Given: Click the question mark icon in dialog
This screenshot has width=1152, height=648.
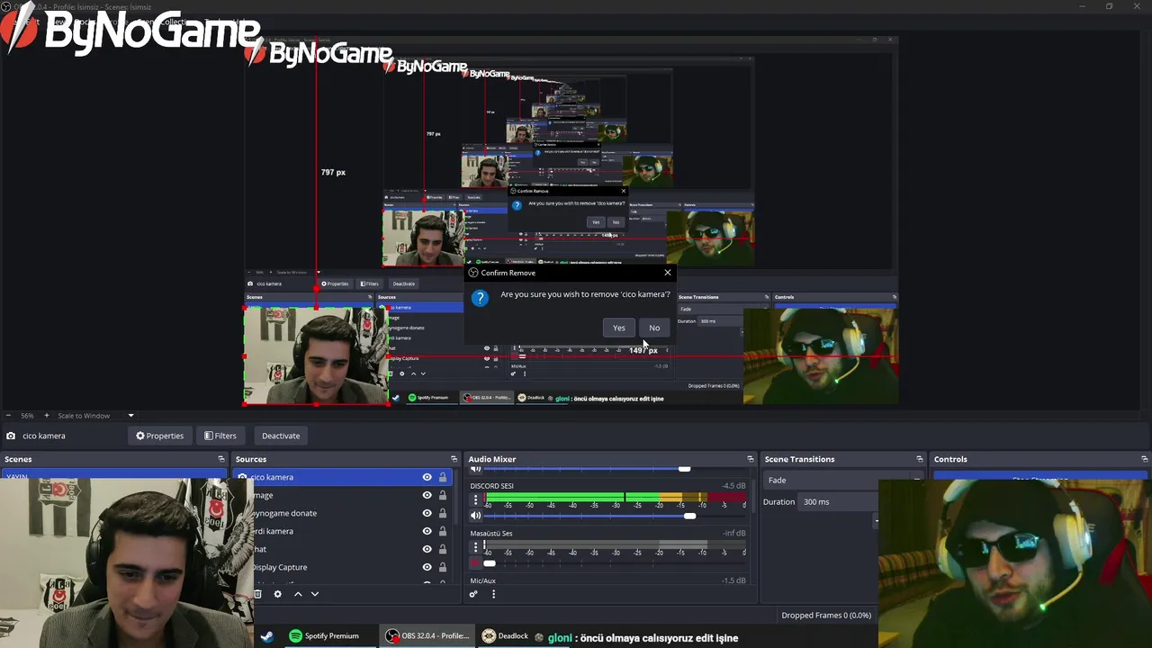Looking at the screenshot, I should click(480, 299).
